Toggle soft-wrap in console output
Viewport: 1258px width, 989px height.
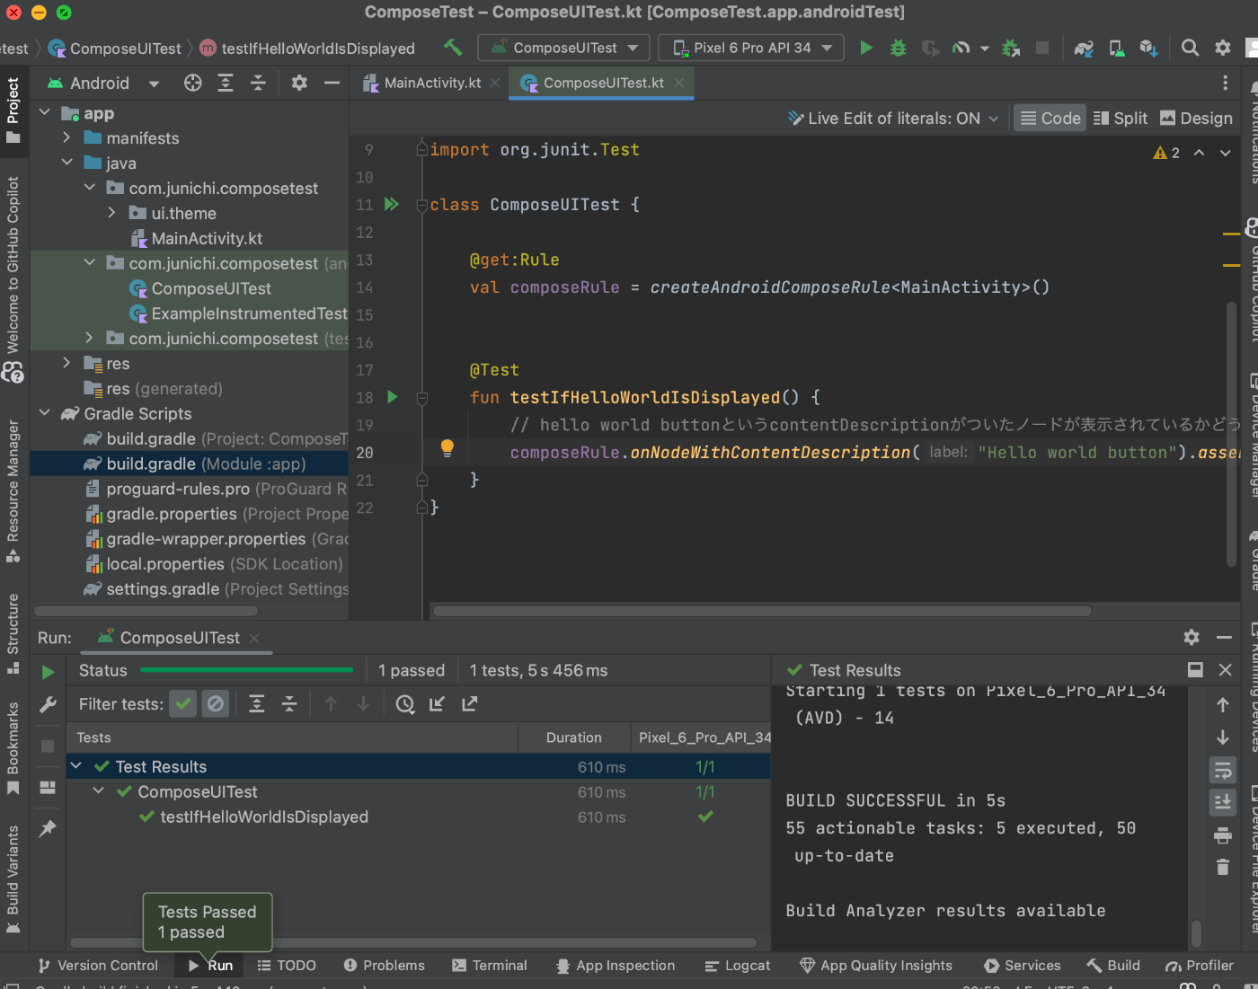coord(1223,770)
